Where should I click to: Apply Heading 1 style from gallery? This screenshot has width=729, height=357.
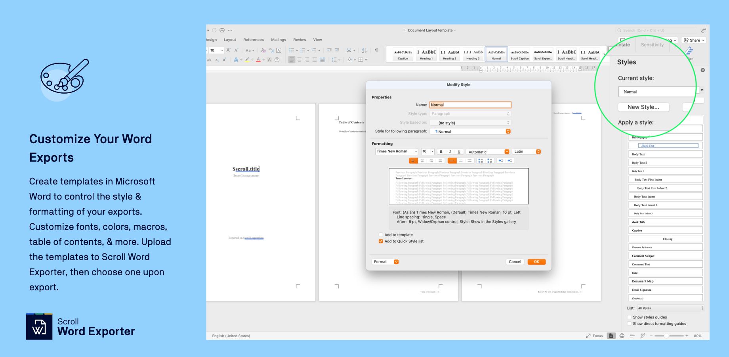426,55
